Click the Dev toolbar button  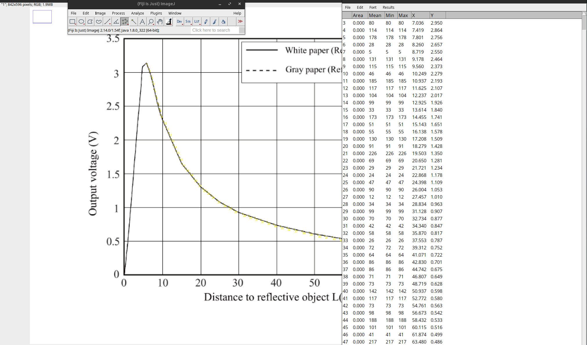pyautogui.click(x=179, y=21)
